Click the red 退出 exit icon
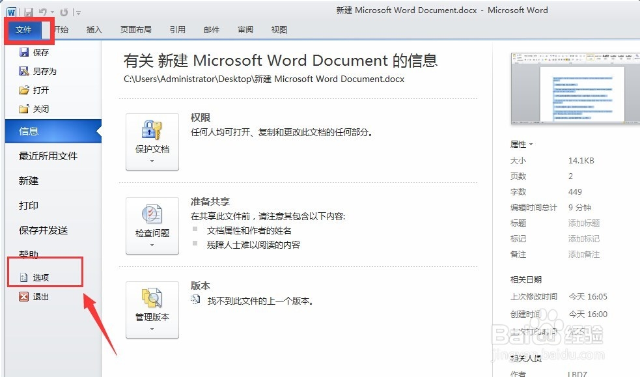The image size is (640, 377). [24, 297]
